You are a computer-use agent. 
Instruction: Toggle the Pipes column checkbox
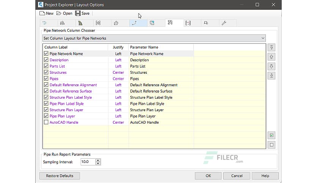coord(46,79)
